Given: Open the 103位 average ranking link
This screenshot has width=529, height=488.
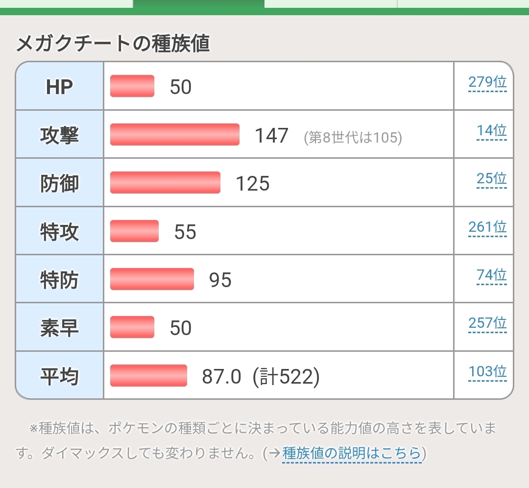Looking at the screenshot, I should click(487, 372).
